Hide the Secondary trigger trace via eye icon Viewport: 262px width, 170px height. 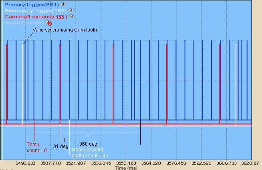(71, 10)
